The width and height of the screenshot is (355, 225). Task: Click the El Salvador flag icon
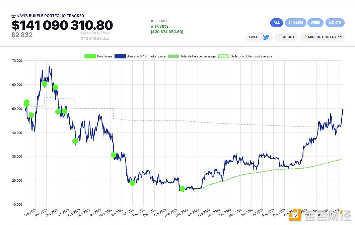13,16
